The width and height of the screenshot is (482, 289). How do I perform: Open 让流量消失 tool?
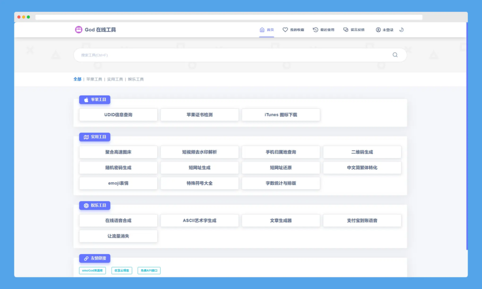pos(118,236)
